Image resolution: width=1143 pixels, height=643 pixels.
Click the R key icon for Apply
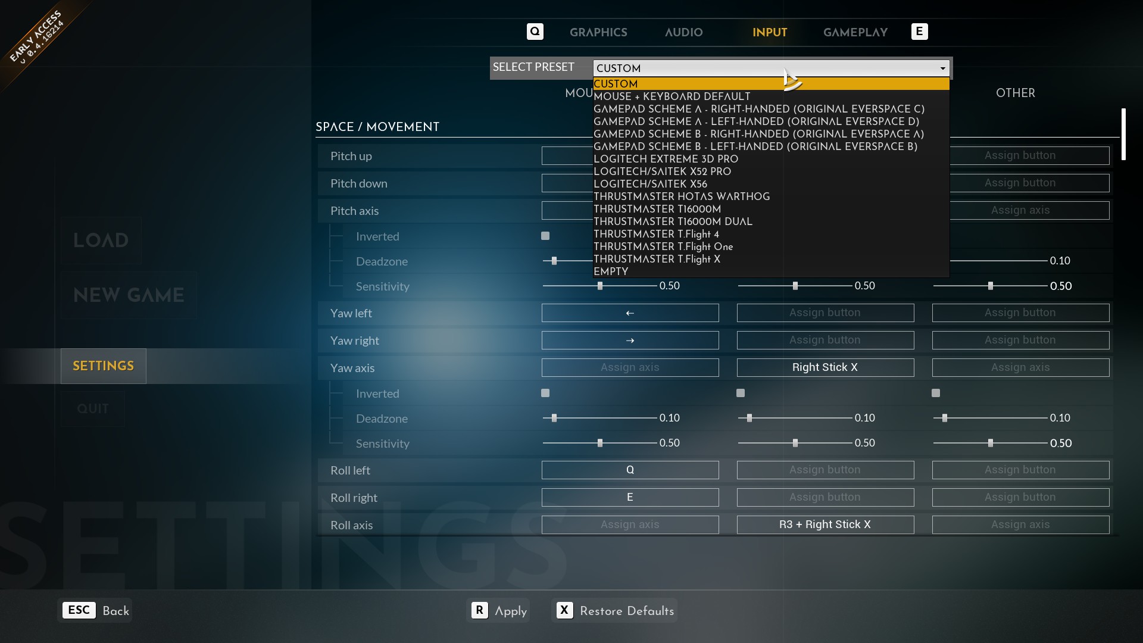tap(479, 610)
